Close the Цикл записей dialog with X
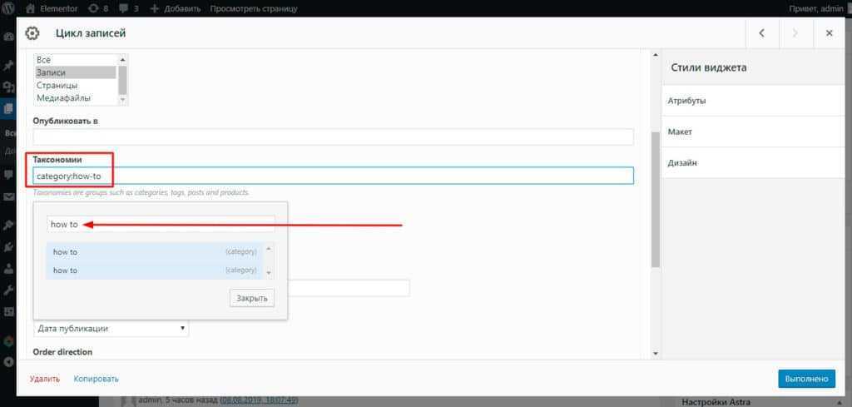The height and width of the screenshot is (407, 852). pos(829,33)
